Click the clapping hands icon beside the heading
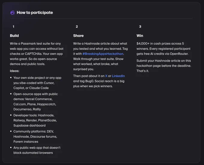The image size is (204, 165). (x=13, y=13)
